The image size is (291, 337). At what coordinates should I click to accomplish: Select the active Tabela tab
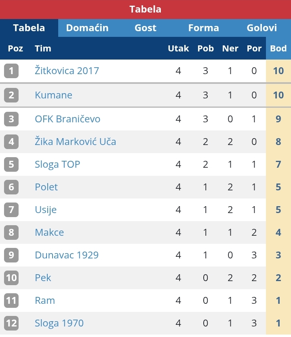coord(29,28)
